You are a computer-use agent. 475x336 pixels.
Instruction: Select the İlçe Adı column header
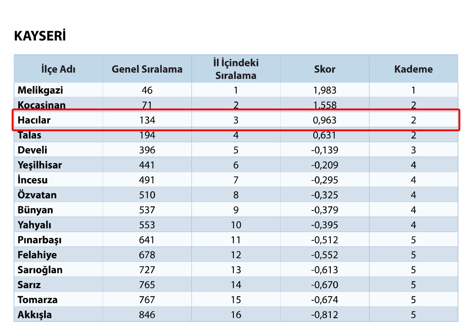[x=58, y=69]
